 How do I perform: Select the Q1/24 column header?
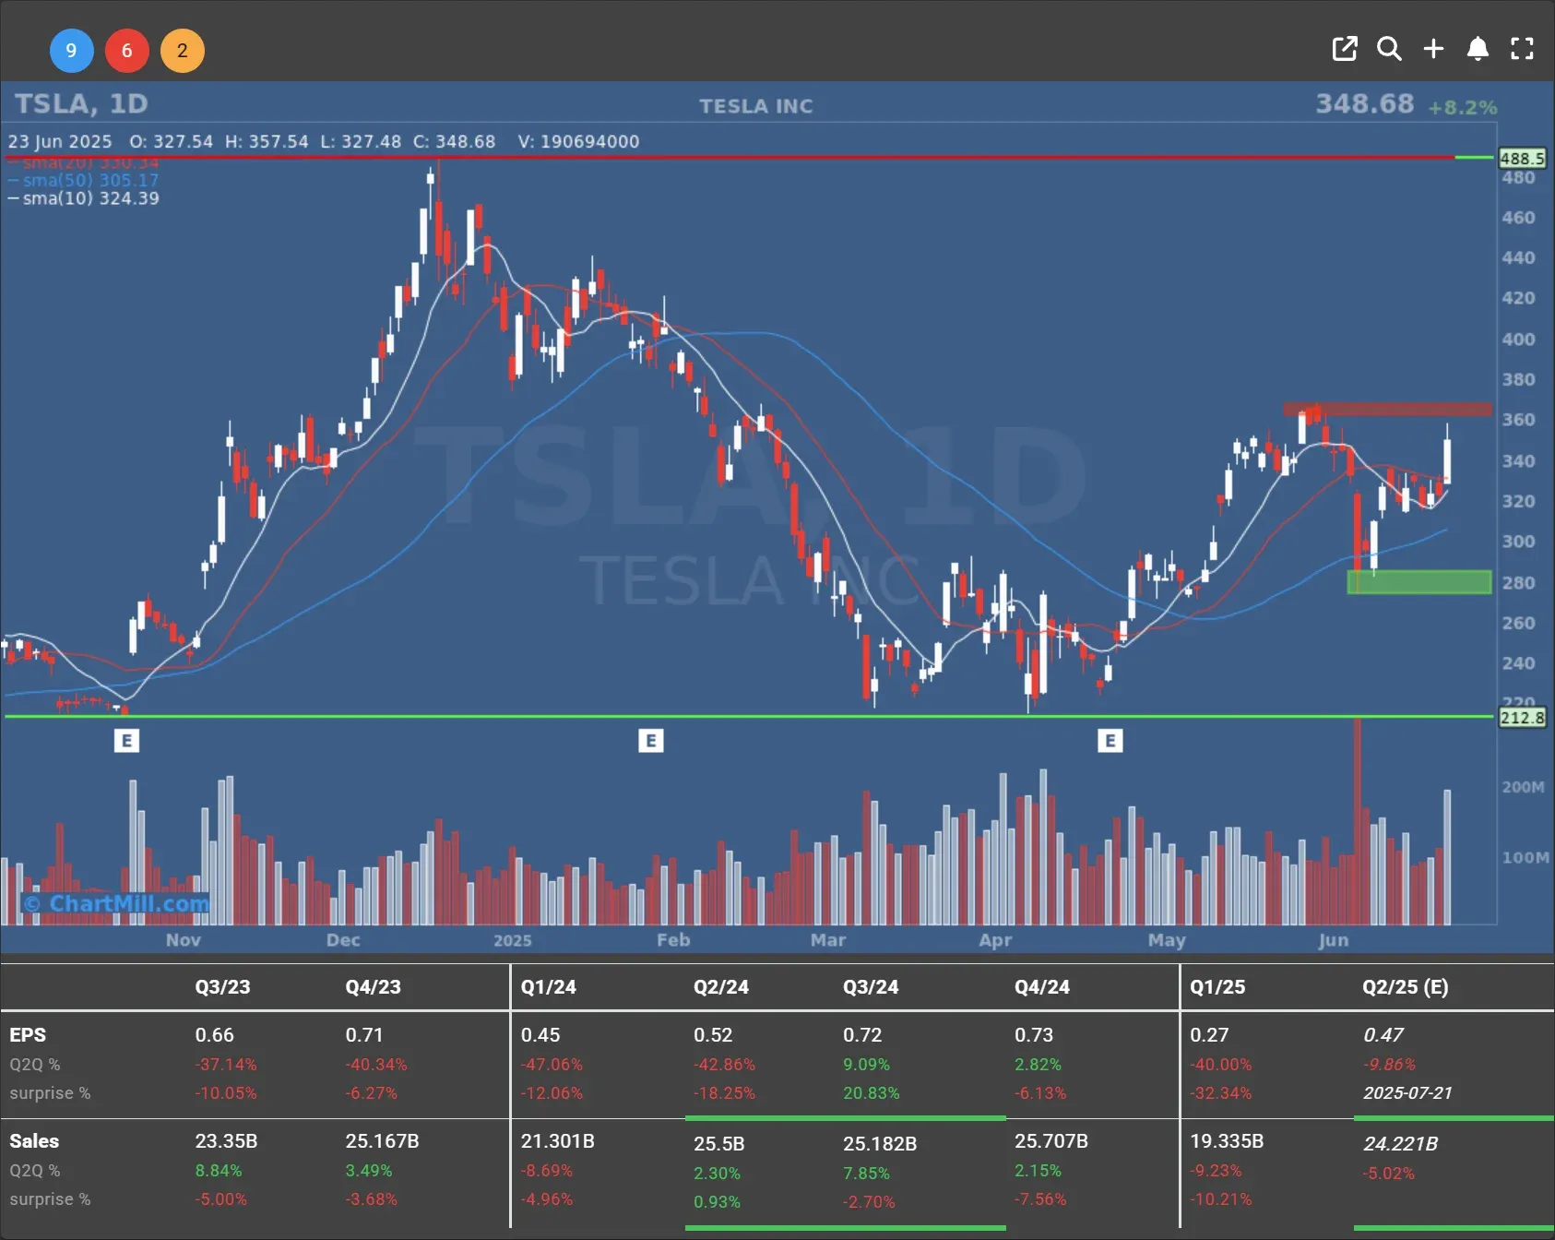(549, 987)
